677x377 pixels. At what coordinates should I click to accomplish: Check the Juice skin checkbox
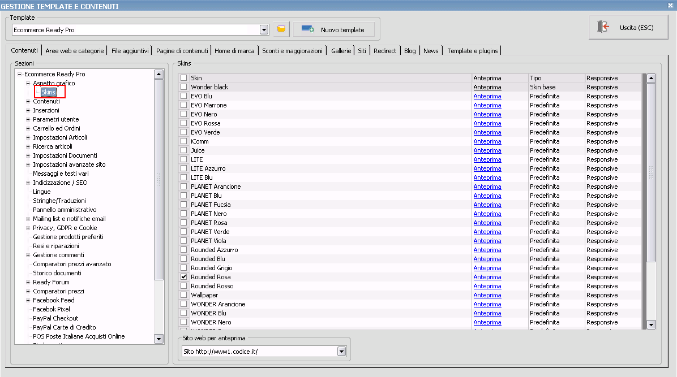coord(184,150)
